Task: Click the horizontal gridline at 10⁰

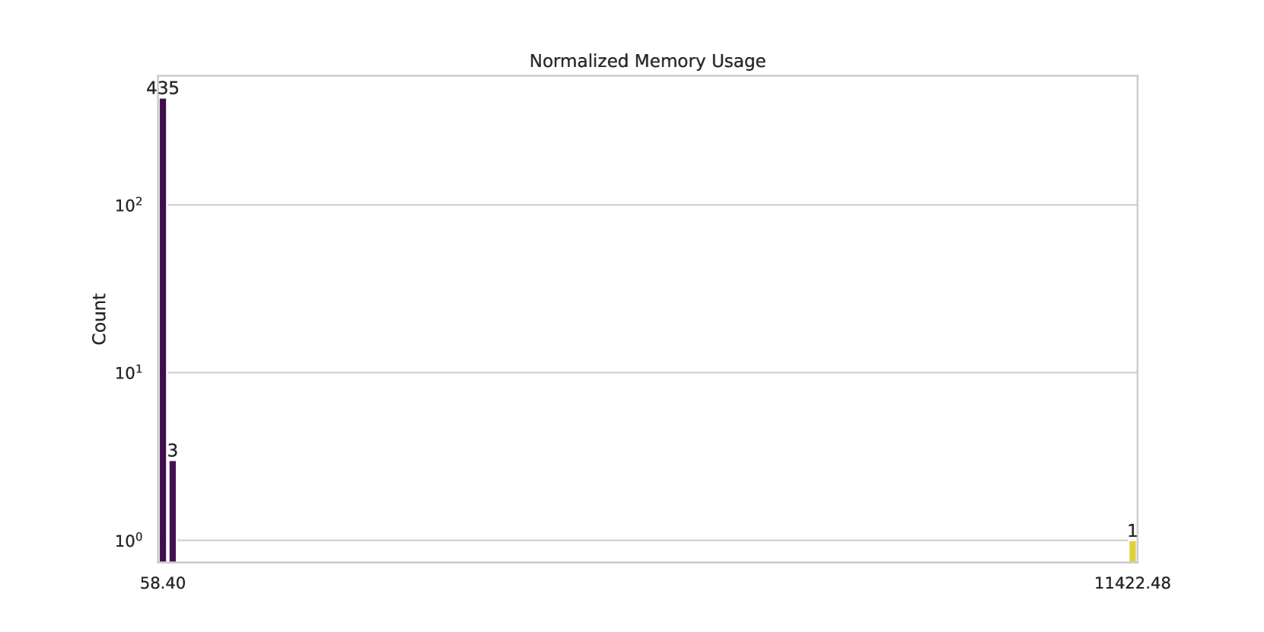Action: 647,540
